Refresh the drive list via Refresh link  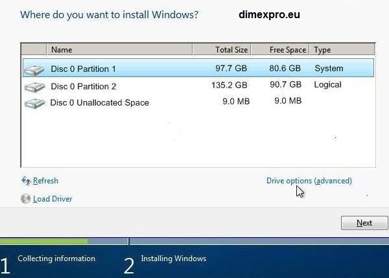45,181
